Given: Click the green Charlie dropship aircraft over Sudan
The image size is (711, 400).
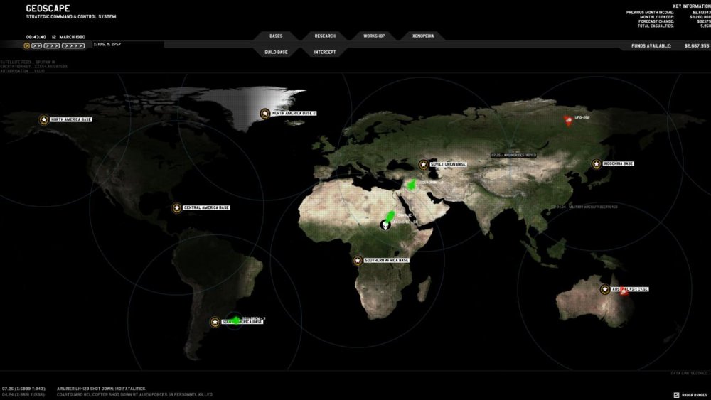Looking at the screenshot, I should (390, 215).
